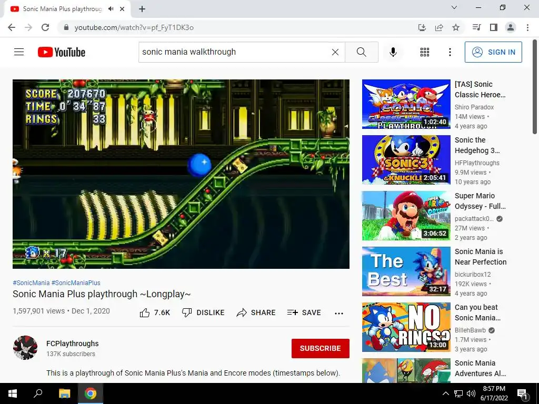Open the Windows Start menu
This screenshot has height=404, width=539.
(x=13, y=393)
